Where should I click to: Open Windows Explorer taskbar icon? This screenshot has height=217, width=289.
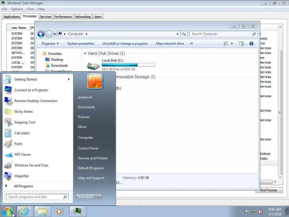point(42,211)
